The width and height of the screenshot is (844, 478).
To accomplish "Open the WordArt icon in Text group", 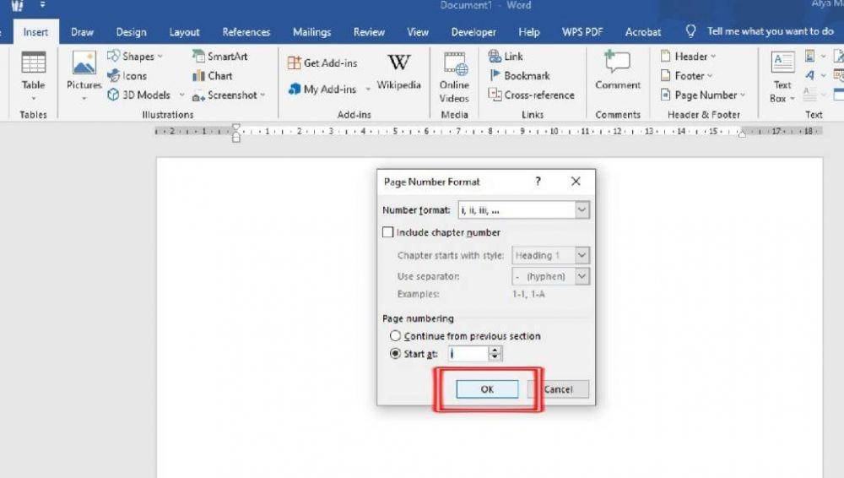I will [x=810, y=75].
